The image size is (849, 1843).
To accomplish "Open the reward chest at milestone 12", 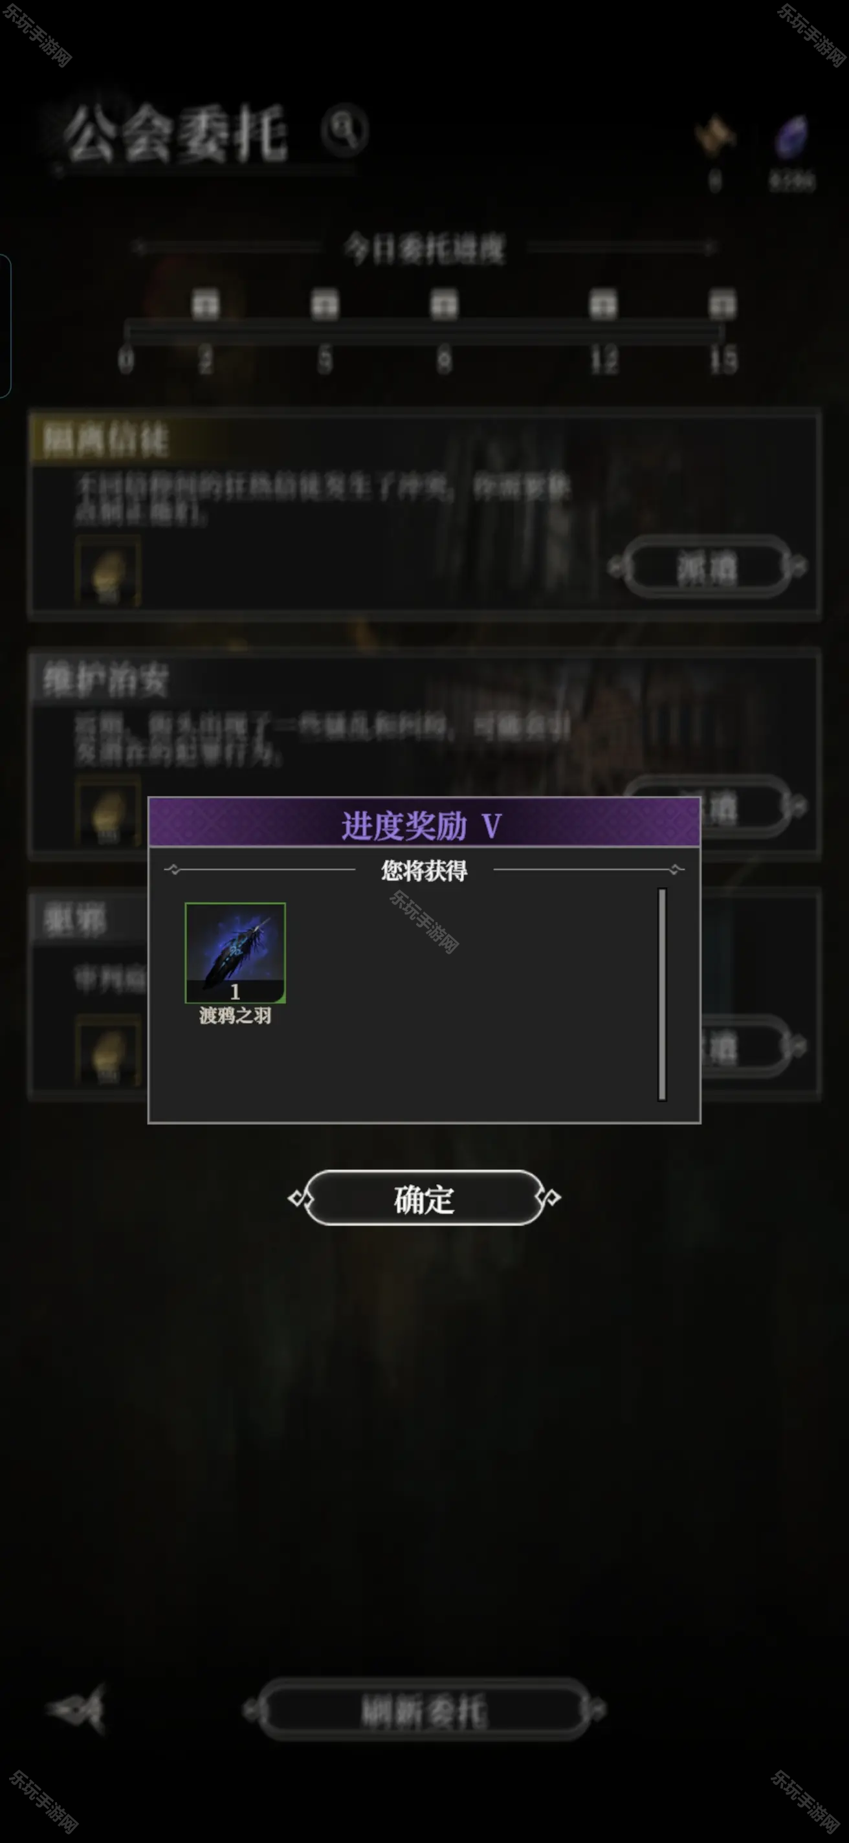I will [x=603, y=305].
